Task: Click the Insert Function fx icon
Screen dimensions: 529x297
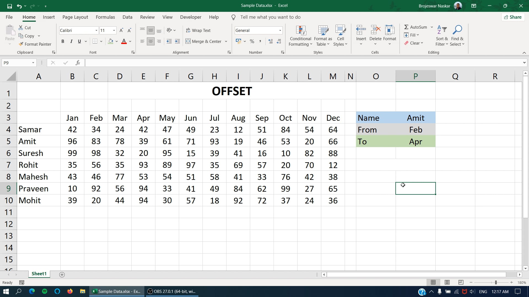Action: (x=78, y=63)
